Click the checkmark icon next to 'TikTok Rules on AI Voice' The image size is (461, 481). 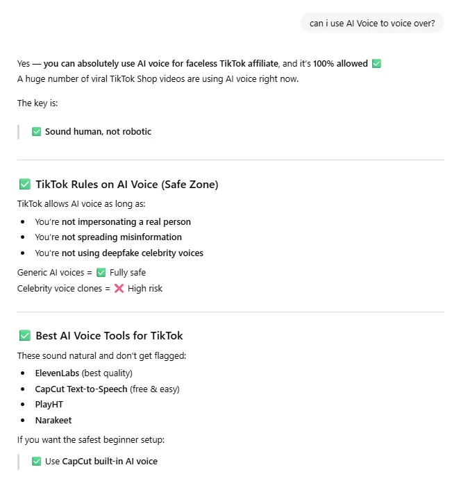(x=25, y=185)
